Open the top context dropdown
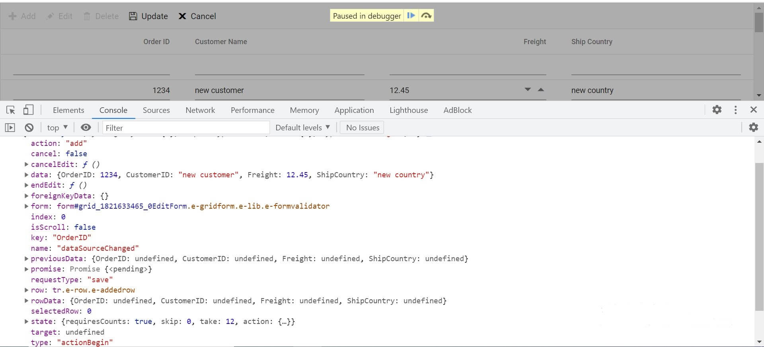This screenshot has width=764, height=347. click(57, 128)
